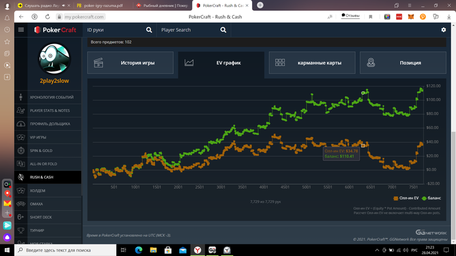Click the Отзывы reviews button
Viewport: 456px width, 256px height.
350,16
